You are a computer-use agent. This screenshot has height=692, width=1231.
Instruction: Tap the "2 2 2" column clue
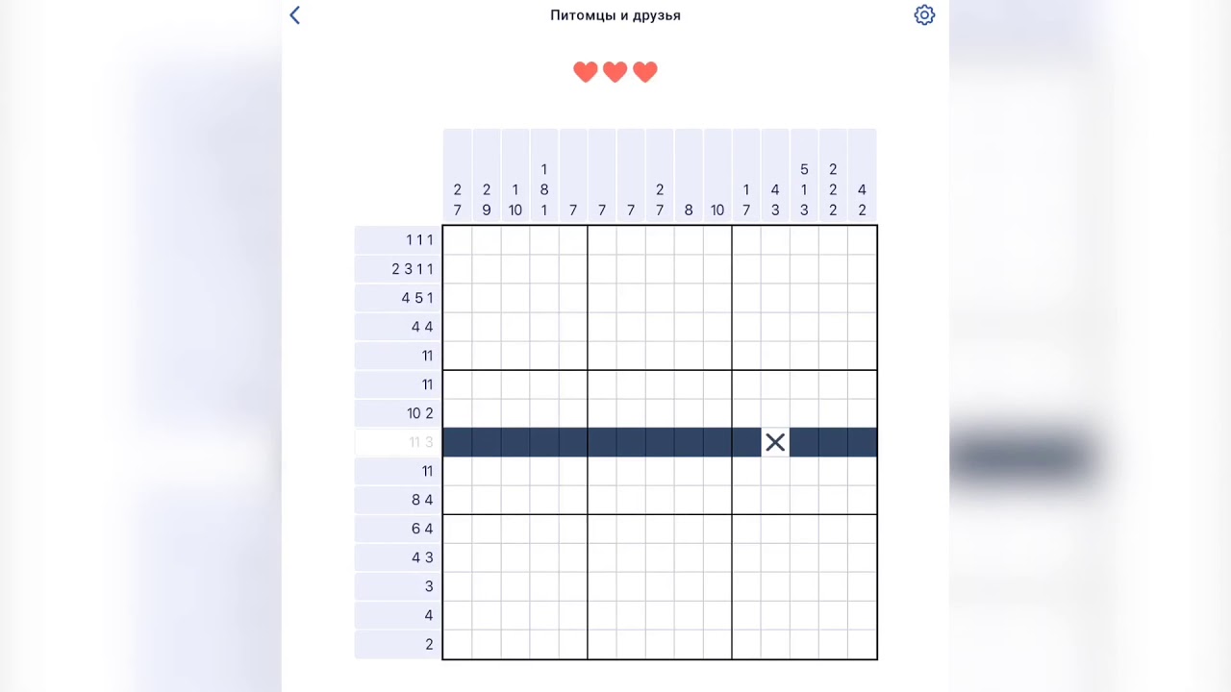[x=833, y=190]
